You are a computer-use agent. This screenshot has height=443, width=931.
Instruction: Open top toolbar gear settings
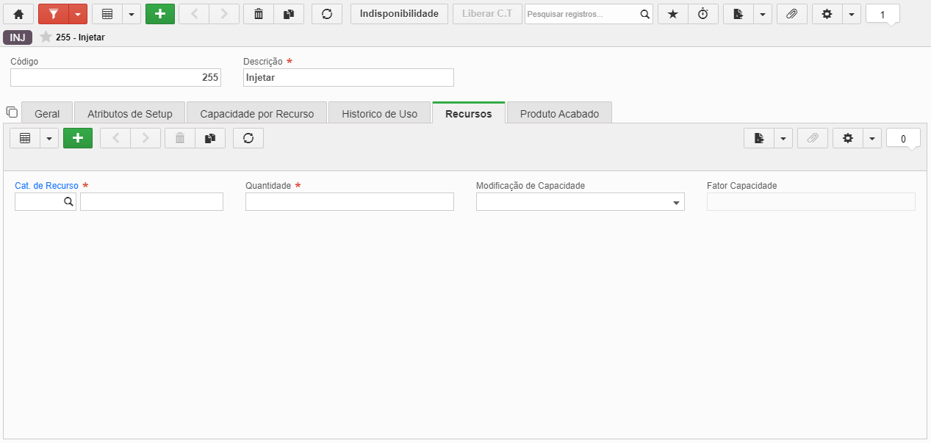827,14
